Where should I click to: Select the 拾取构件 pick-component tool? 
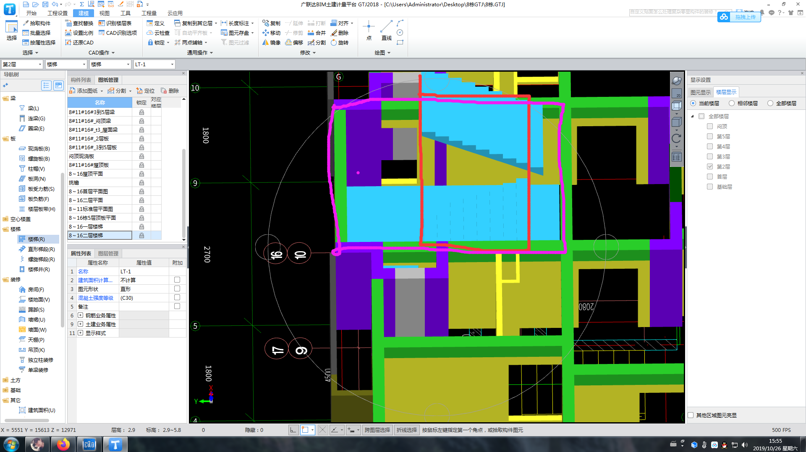(37, 23)
